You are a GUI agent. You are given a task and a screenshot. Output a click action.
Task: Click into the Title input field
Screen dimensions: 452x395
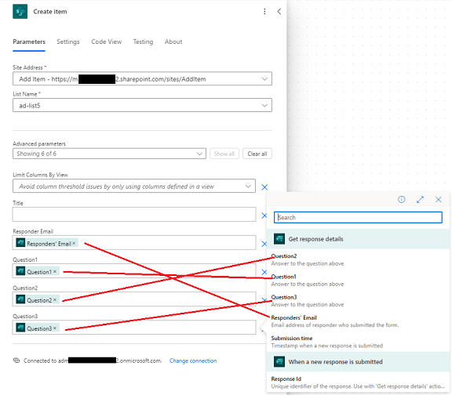tap(134, 215)
